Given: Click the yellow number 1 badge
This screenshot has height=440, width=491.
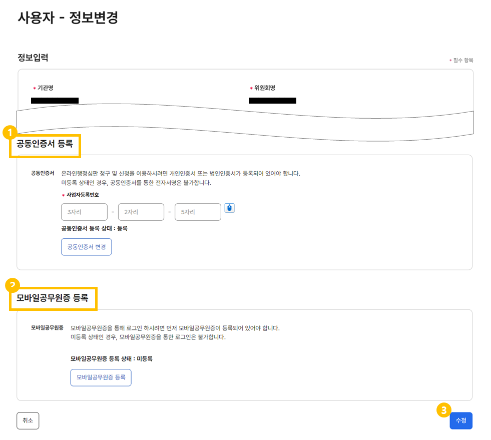Looking at the screenshot, I should (10, 133).
